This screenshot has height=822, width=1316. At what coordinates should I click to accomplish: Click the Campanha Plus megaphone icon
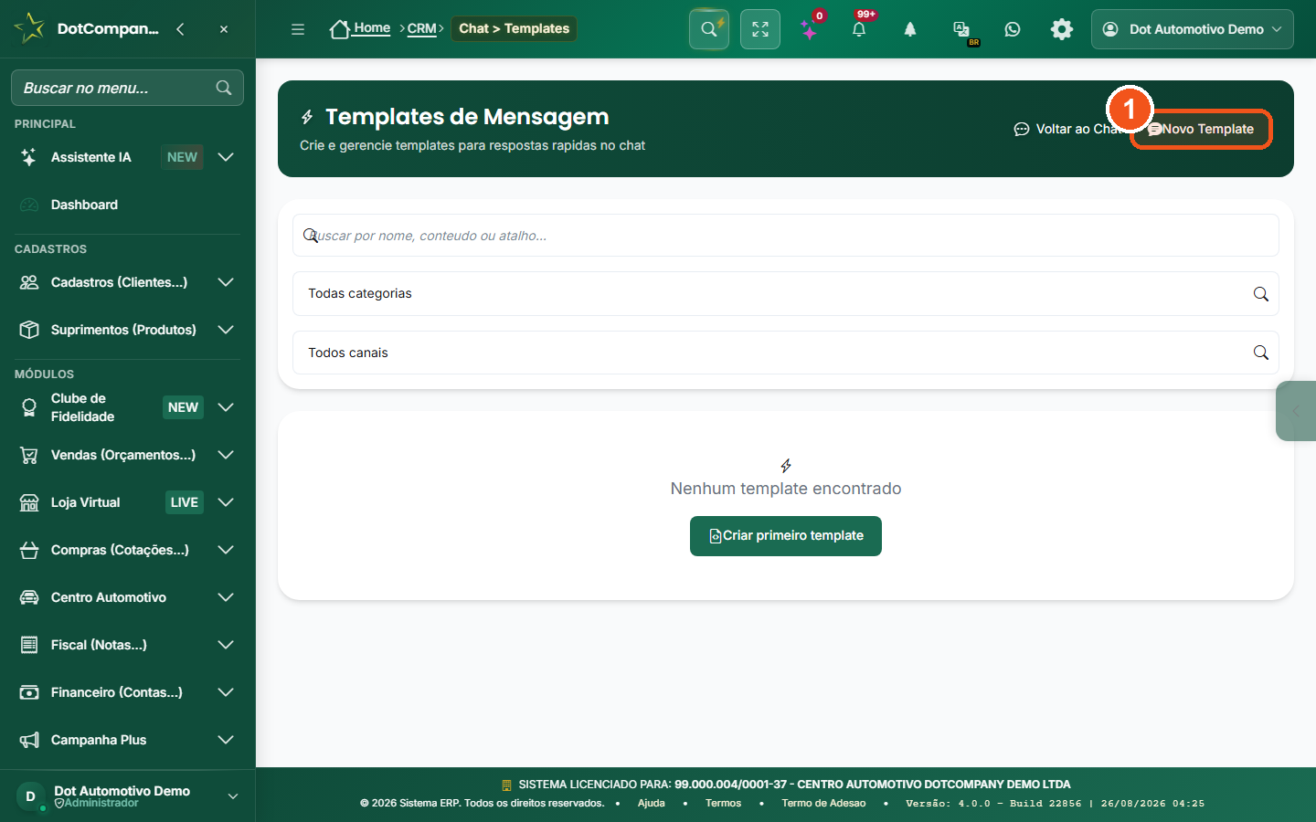[x=29, y=740]
